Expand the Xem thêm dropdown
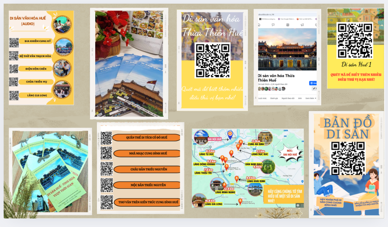 (x=311, y=98)
